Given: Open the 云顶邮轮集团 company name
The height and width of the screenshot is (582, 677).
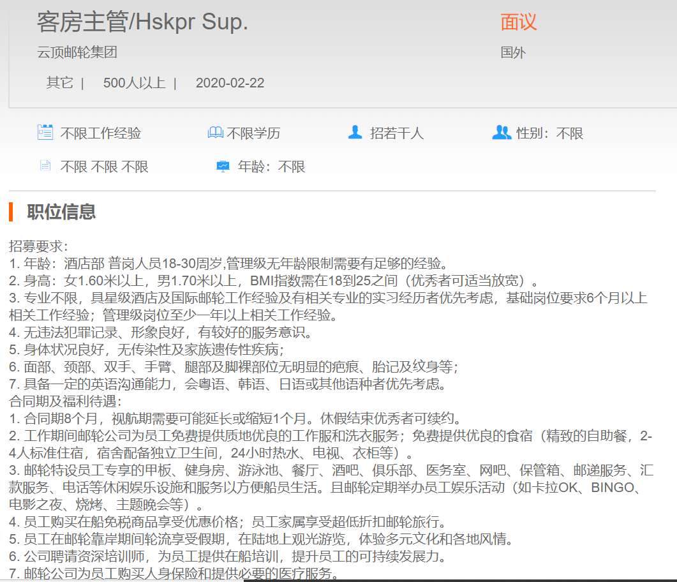Looking at the screenshot, I should coord(77,52).
